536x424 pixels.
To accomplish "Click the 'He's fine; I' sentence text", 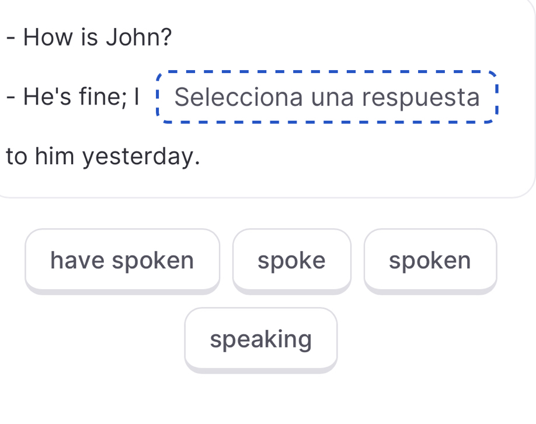I will pyautogui.click(x=74, y=98).
